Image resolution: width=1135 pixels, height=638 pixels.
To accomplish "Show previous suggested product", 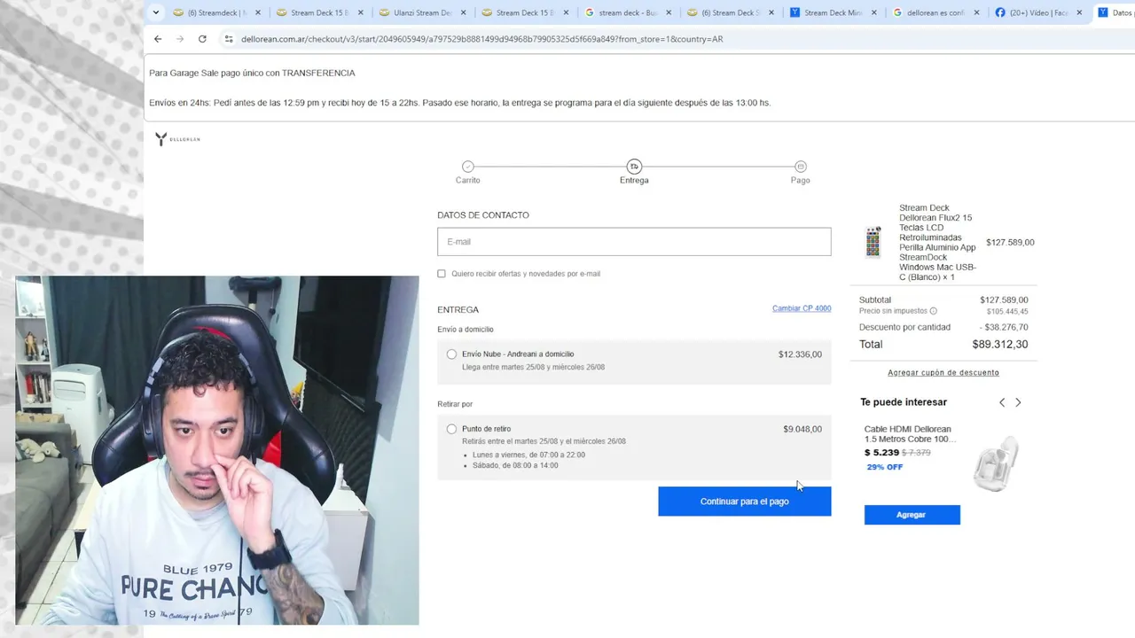I will tap(1002, 402).
